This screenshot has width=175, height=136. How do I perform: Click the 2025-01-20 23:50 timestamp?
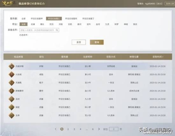(157, 75)
